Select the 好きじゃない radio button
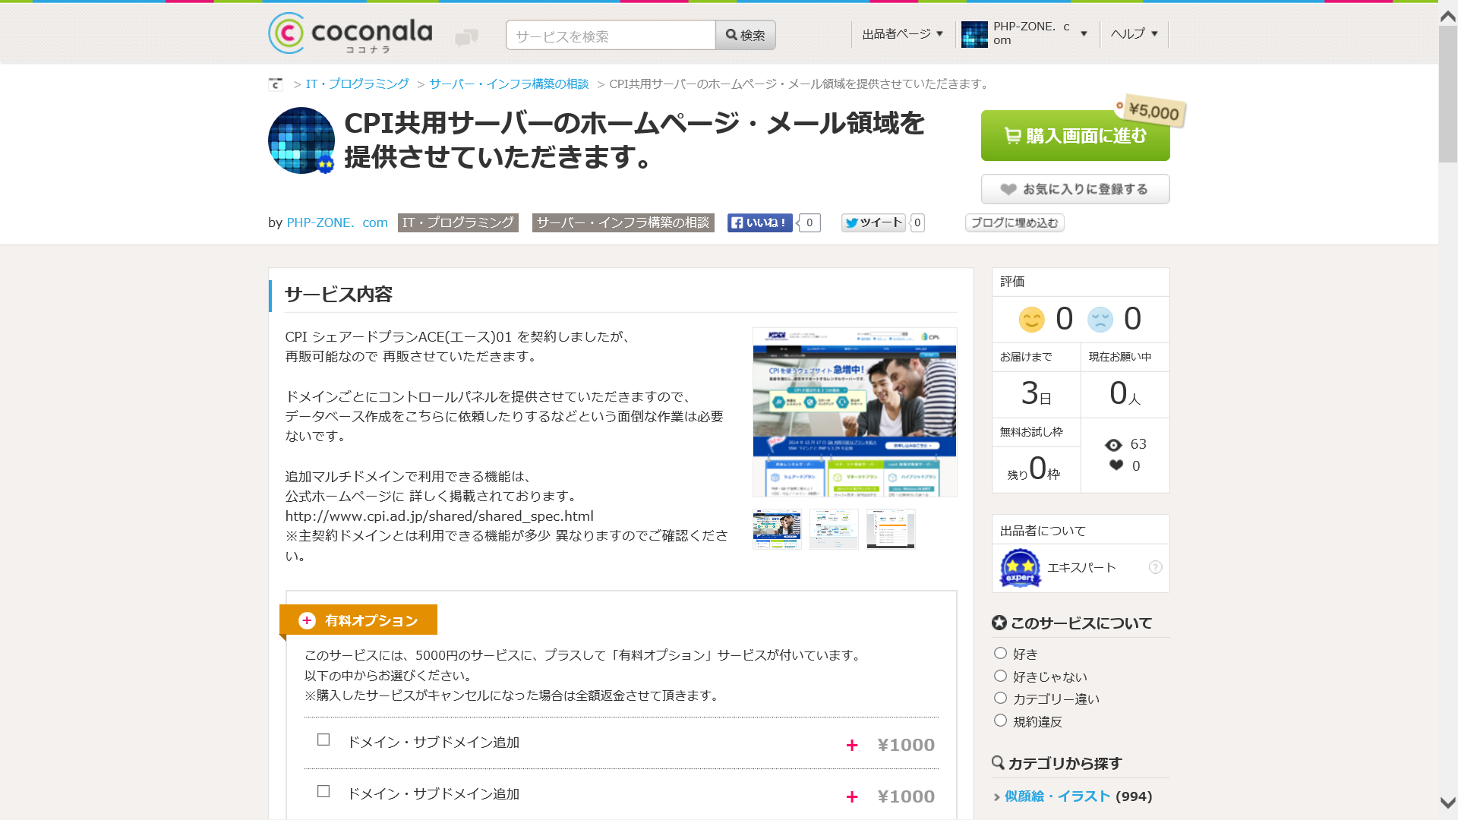 [1000, 676]
